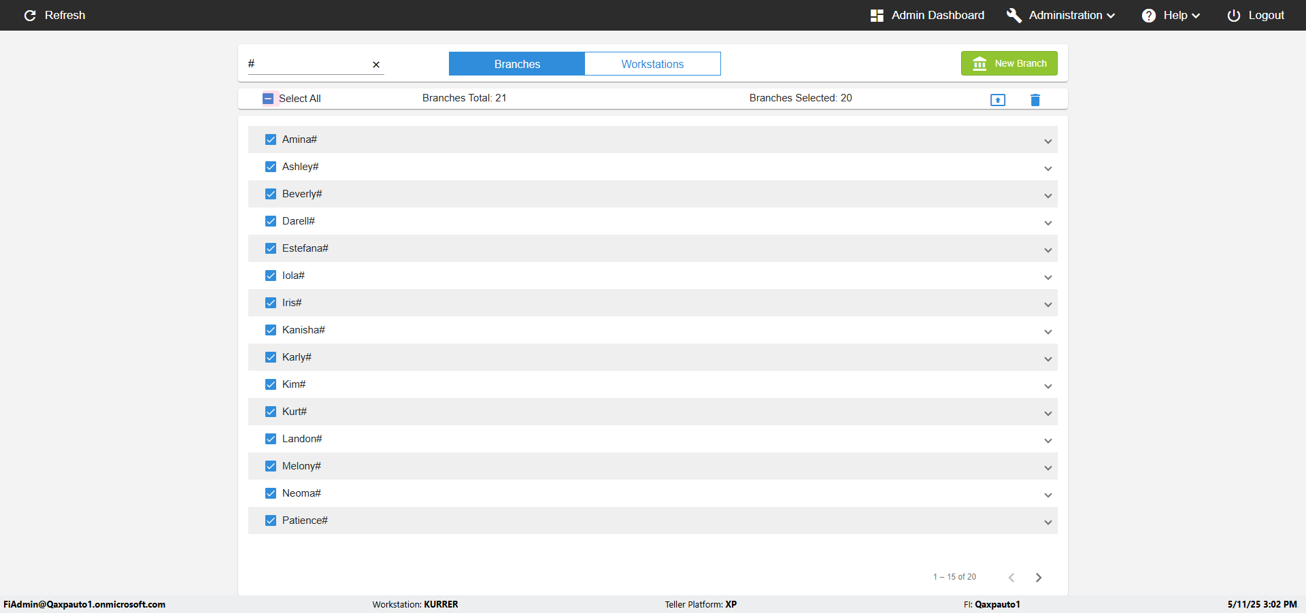Uncheck the Patience# branch checkbox
This screenshot has width=1306, height=613.
point(271,520)
